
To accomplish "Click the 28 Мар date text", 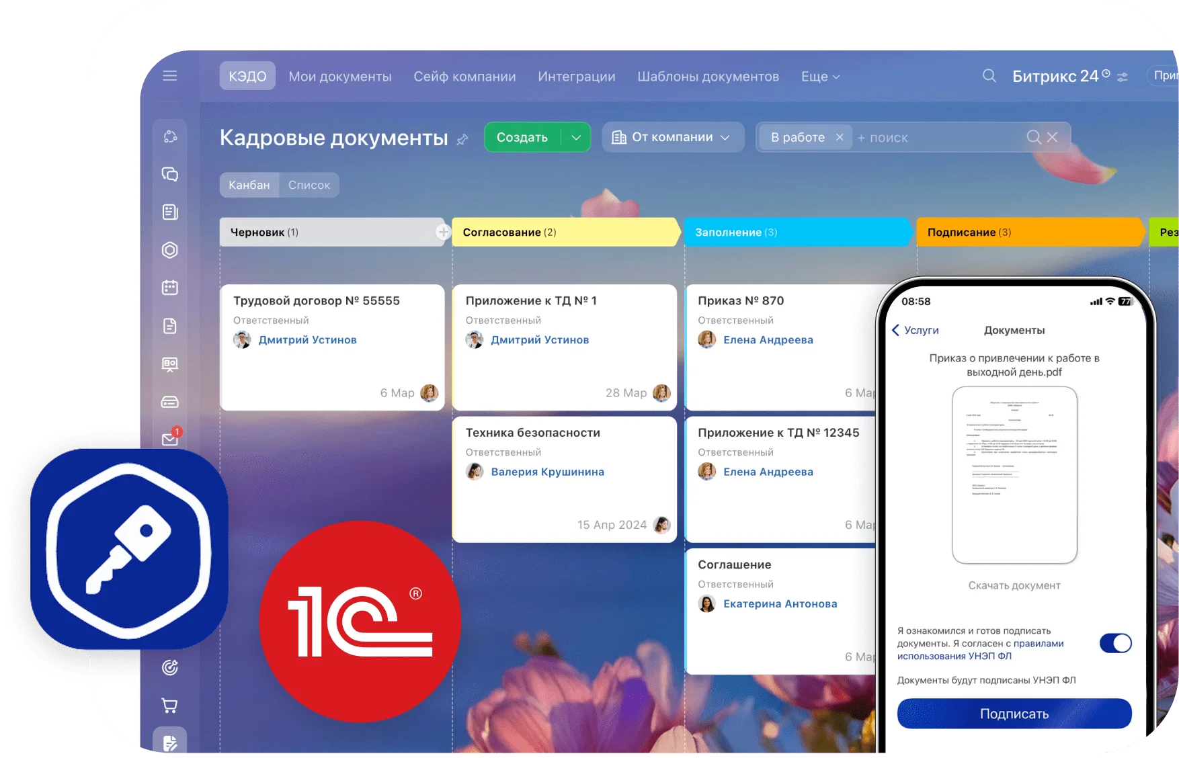I will [626, 393].
